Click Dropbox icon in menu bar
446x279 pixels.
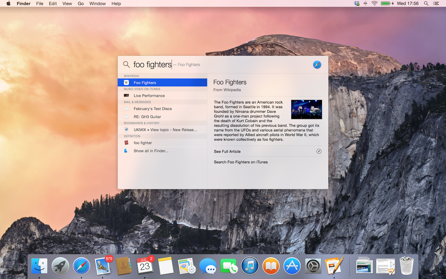click(357, 3)
